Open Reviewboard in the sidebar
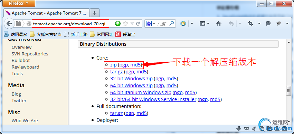 click(x=26, y=67)
